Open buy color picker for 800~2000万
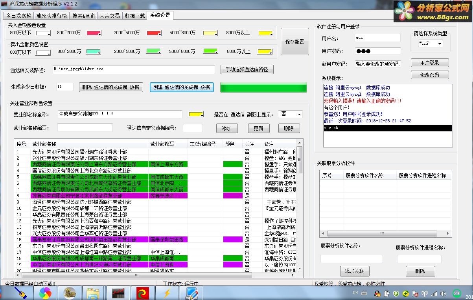Screen dimensions: 473x300 coord(94,33)
